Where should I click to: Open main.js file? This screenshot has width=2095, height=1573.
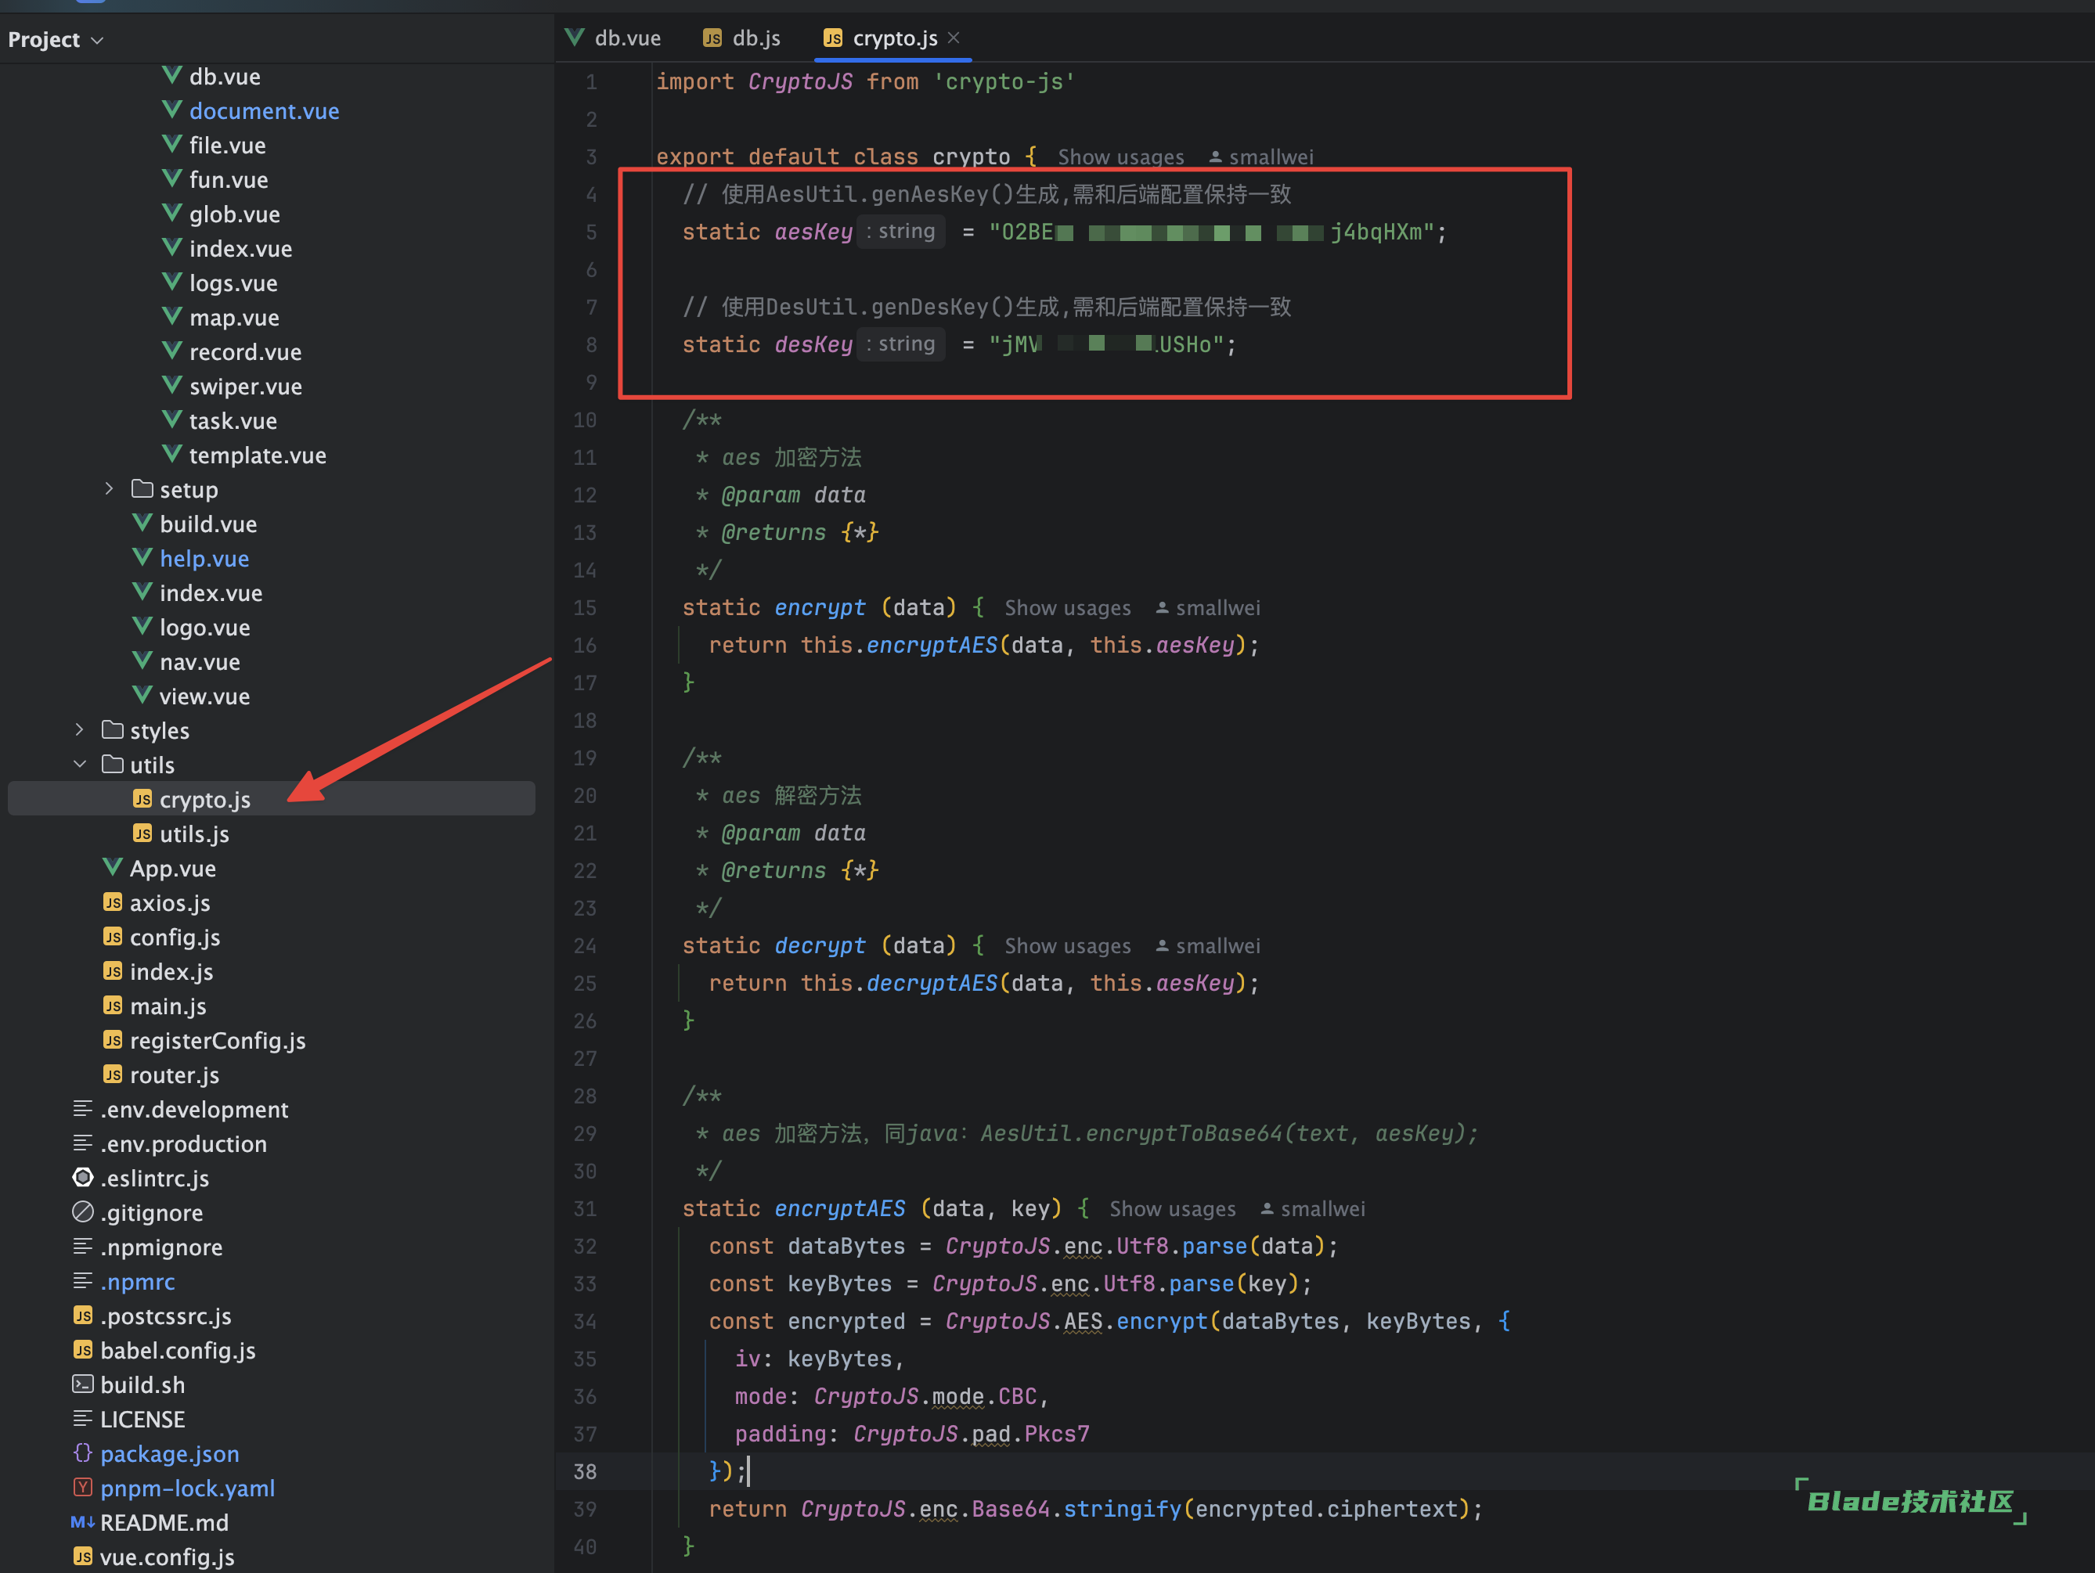168,1006
